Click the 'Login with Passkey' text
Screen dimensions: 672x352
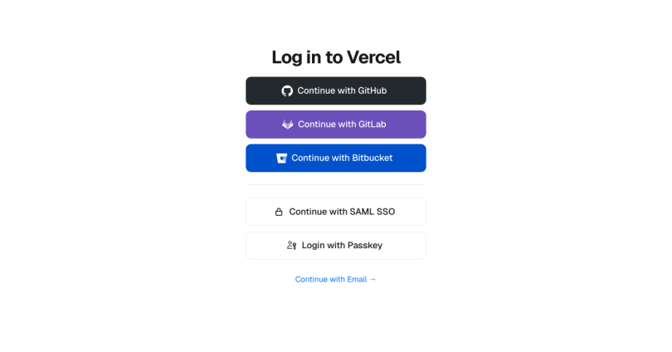click(342, 245)
